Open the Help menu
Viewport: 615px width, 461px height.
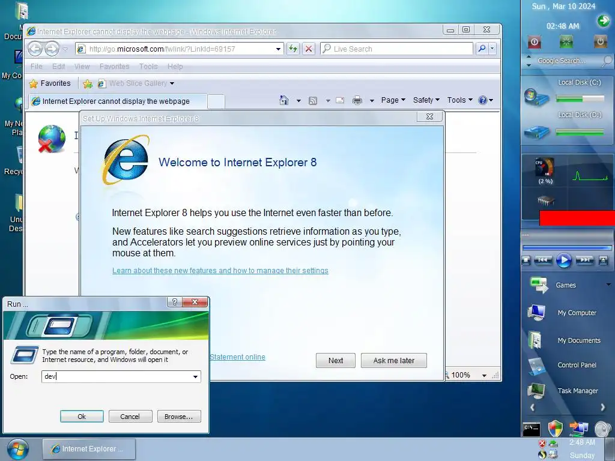[175, 66]
